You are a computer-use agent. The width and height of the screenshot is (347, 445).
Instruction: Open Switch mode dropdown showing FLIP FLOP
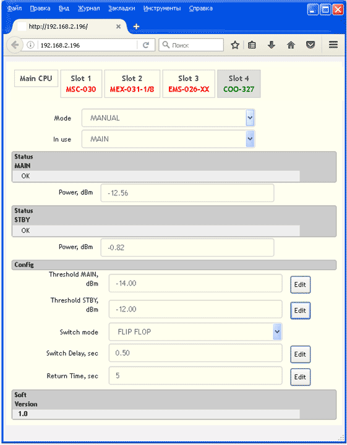195,332
